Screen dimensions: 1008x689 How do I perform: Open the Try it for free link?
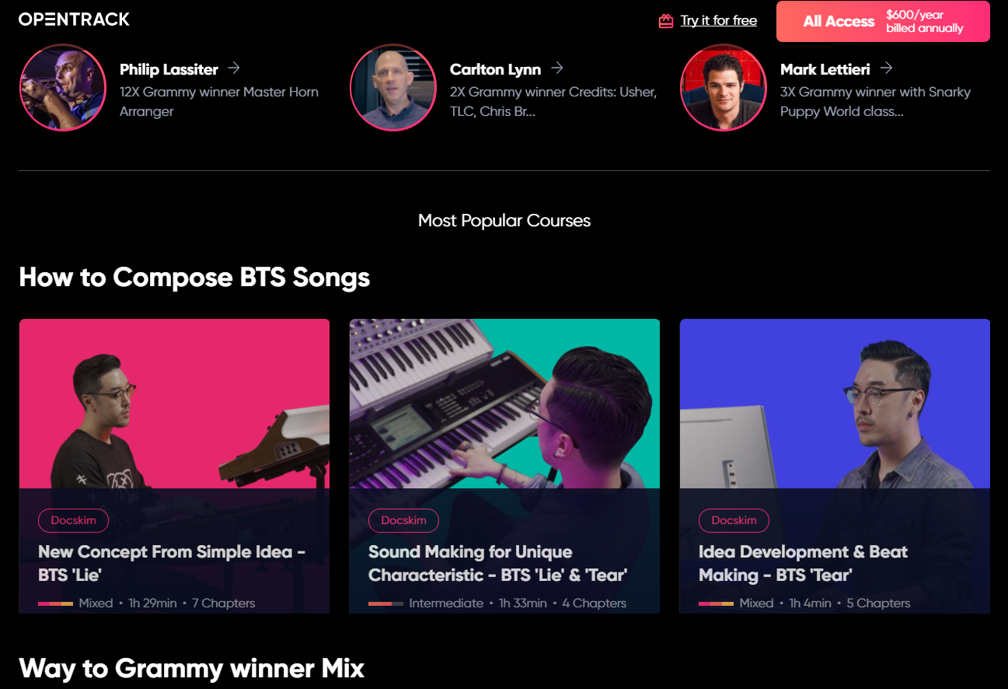[x=719, y=21]
